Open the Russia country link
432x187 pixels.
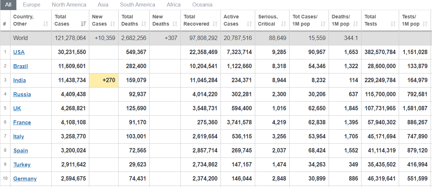tap(22, 94)
